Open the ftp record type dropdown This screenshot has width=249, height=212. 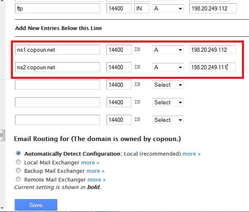coord(168,8)
